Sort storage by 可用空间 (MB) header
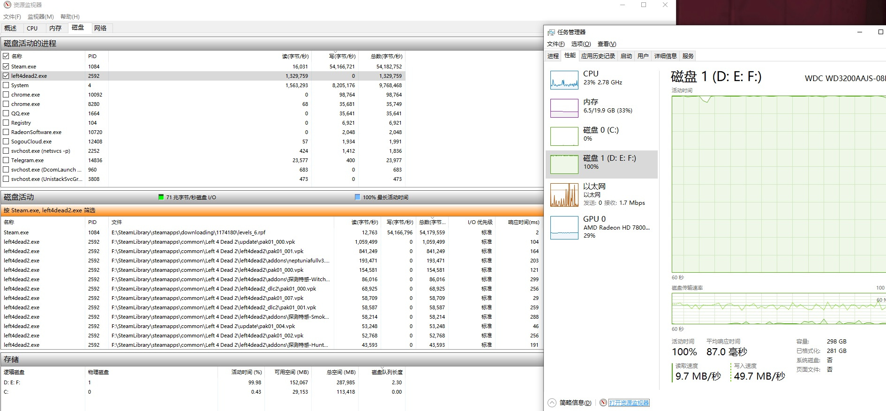Image resolution: width=886 pixels, height=411 pixels. pos(291,372)
